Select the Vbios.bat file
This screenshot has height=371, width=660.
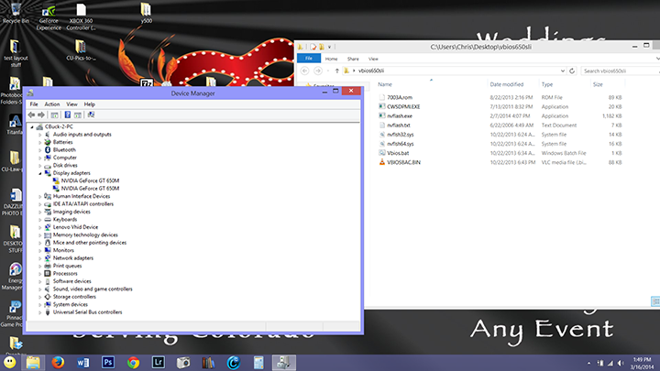(x=398, y=153)
